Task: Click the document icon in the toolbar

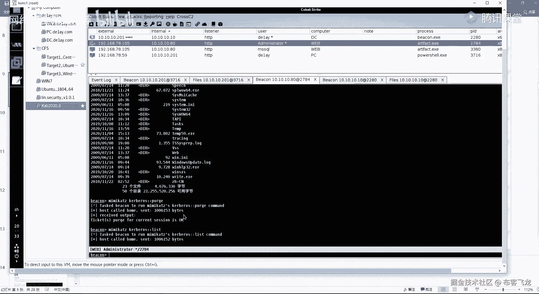Action: pos(182,24)
